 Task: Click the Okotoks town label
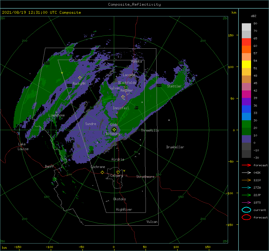pos(120,199)
